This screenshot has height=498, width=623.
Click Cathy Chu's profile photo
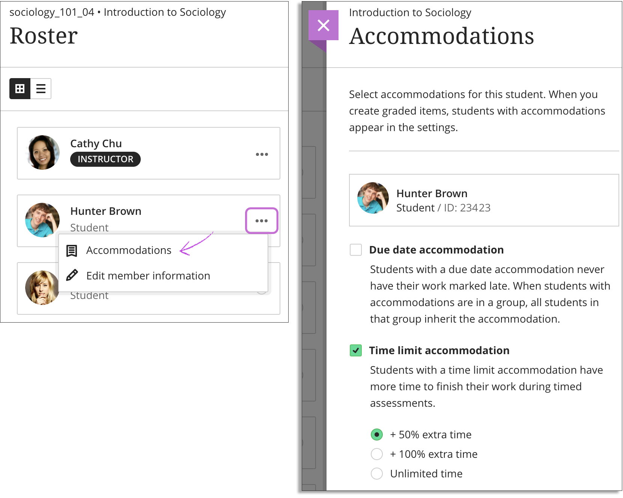tap(42, 152)
